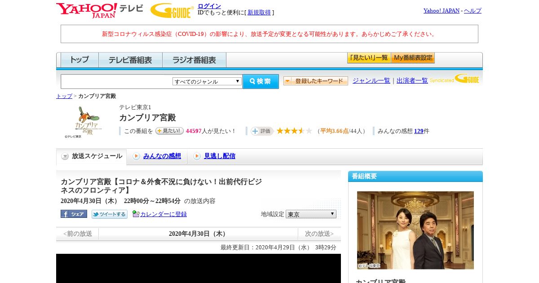
Task: Click the star rating display
Action: (x=294, y=131)
